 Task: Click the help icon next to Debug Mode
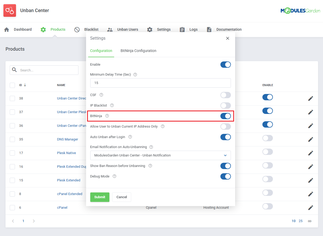click(114, 176)
